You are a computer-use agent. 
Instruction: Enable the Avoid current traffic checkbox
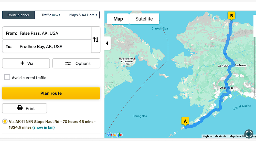[7, 77]
